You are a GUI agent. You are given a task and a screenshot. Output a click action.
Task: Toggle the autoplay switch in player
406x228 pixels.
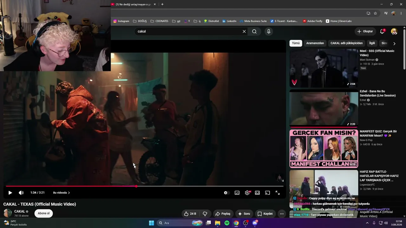pyautogui.click(x=226, y=193)
